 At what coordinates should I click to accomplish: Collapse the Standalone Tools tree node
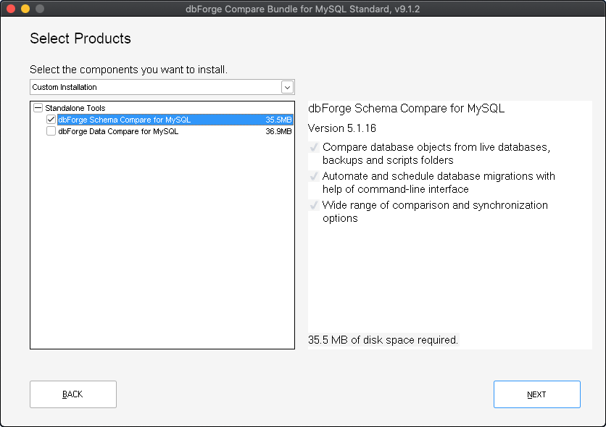(x=38, y=108)
